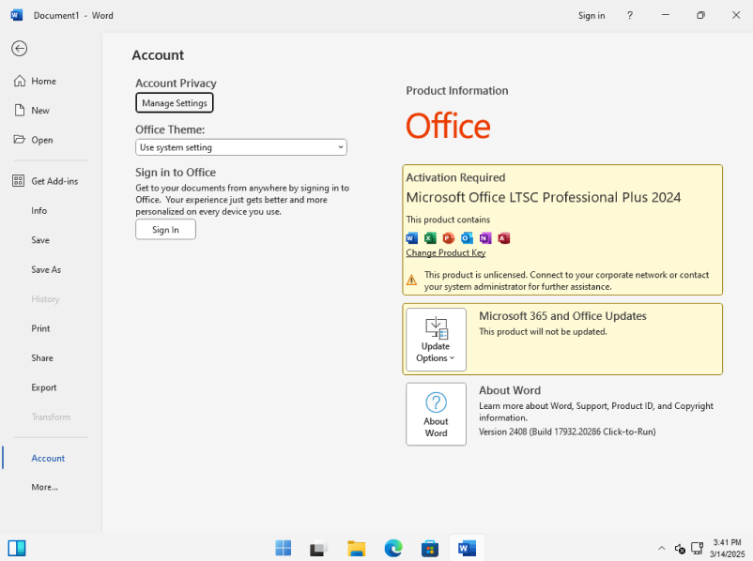Click the Change Product Key link

pyautogui.click(x=446, y=253)
